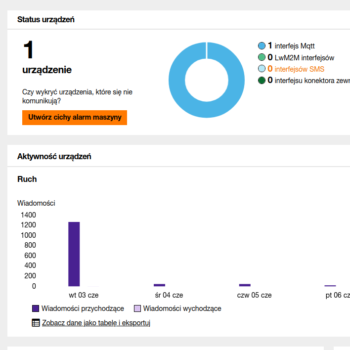Select the blue interfejs Mqtt legend dot
The width and height of the screenshot is (350, 350).
[x=262, y=46]
